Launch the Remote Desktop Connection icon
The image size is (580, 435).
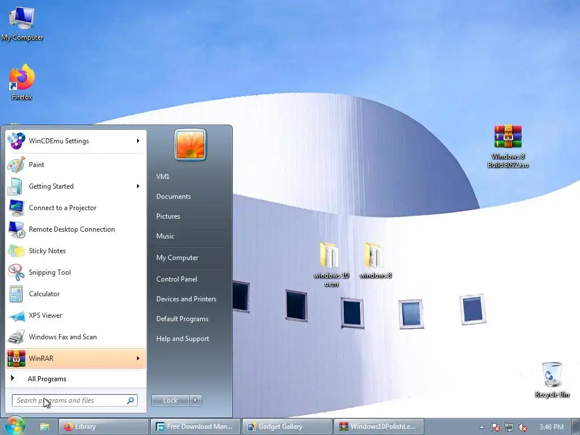(x=16, y=229)
